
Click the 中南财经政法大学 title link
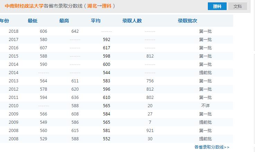coord(24,6)
